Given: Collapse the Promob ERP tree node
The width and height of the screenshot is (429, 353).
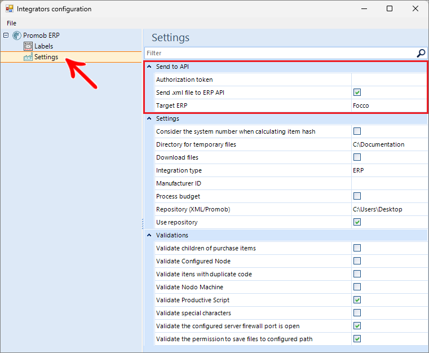Looking at the screenshot, I should pos(6,36).
